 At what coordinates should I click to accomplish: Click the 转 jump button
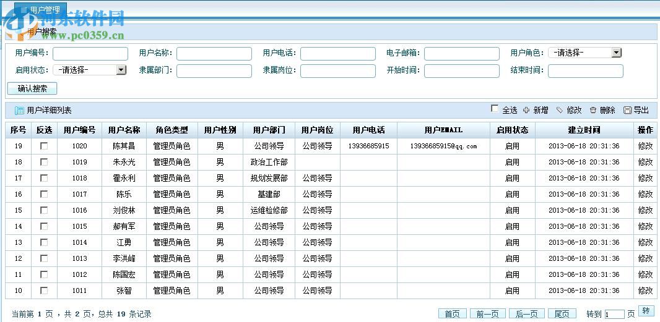tap(646, 311)
